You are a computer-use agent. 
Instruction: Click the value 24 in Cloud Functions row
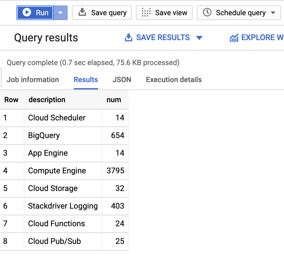coord(120,224)
